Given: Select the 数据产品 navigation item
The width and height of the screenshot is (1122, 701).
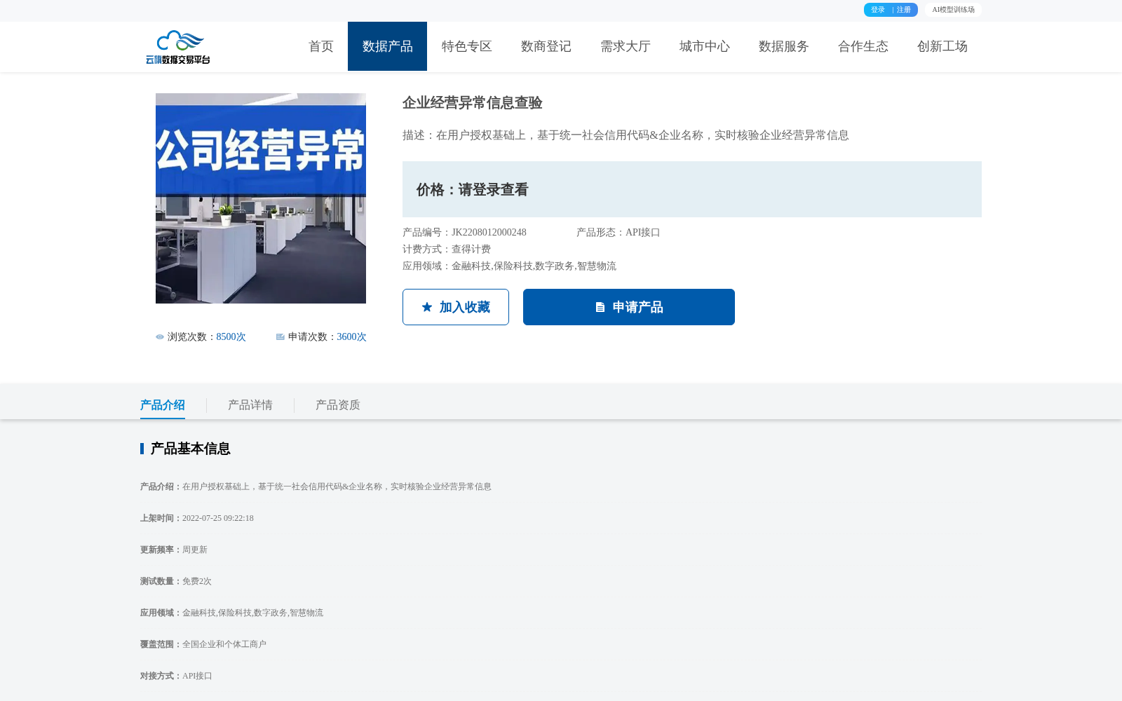Looking at the screenshot, I should (387, 46).
